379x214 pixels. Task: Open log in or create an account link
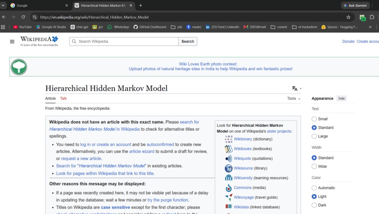(106, 144)
